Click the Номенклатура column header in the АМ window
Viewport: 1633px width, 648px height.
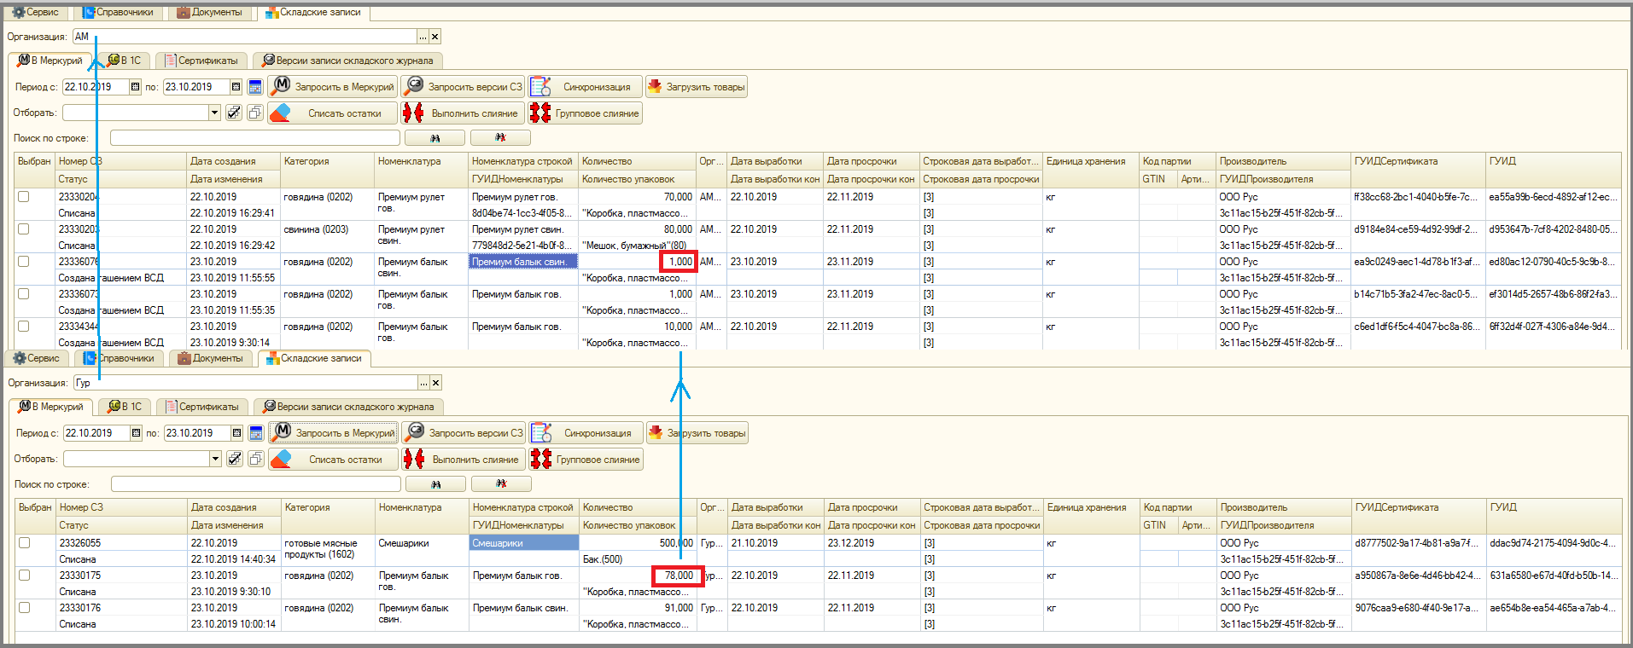(x=422, y=161)
